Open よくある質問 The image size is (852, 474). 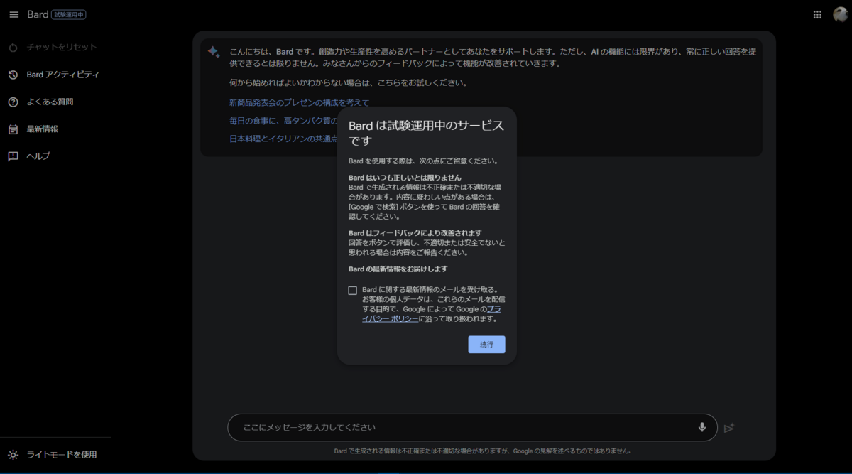pyautogui.click(x=50, y=102)
